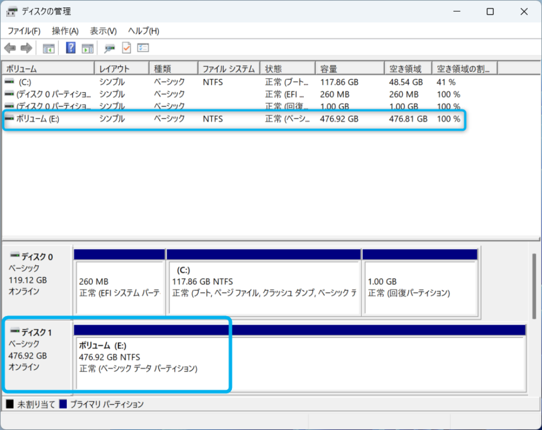Toggle the console tree pane icon
542x430 pixels.
(49, 48)
